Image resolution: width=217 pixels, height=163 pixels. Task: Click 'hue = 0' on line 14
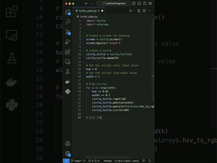tap(91, 69)
